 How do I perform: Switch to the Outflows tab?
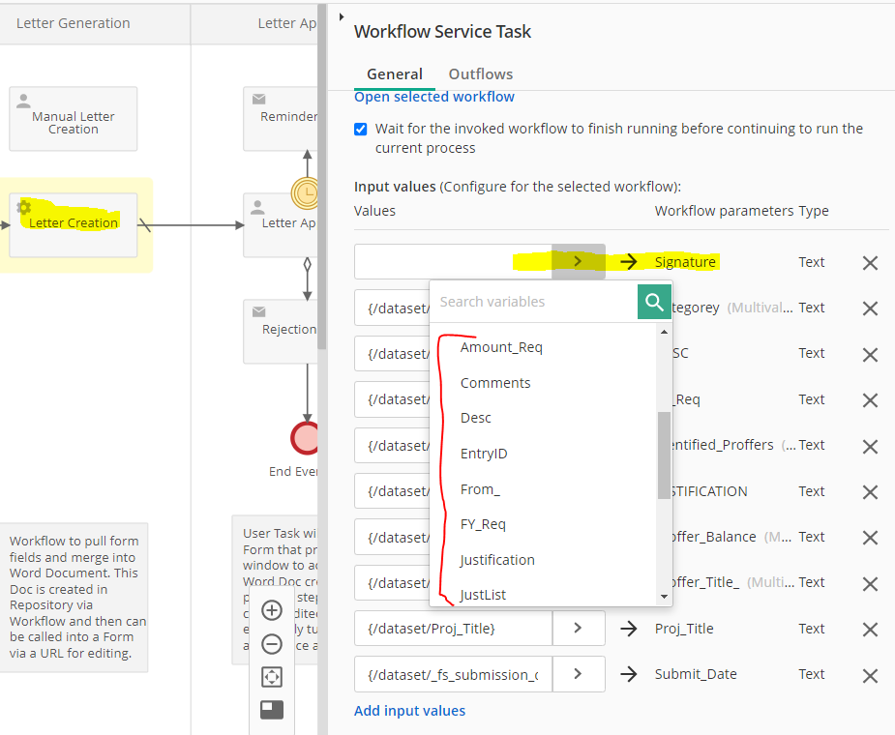coord(480,74)
